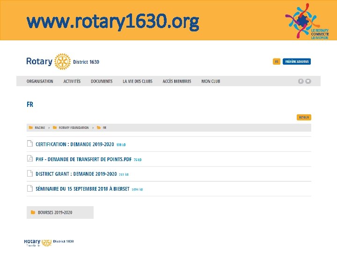Open the Activités menu
337x253 pixels.
[x=72, y=82]
